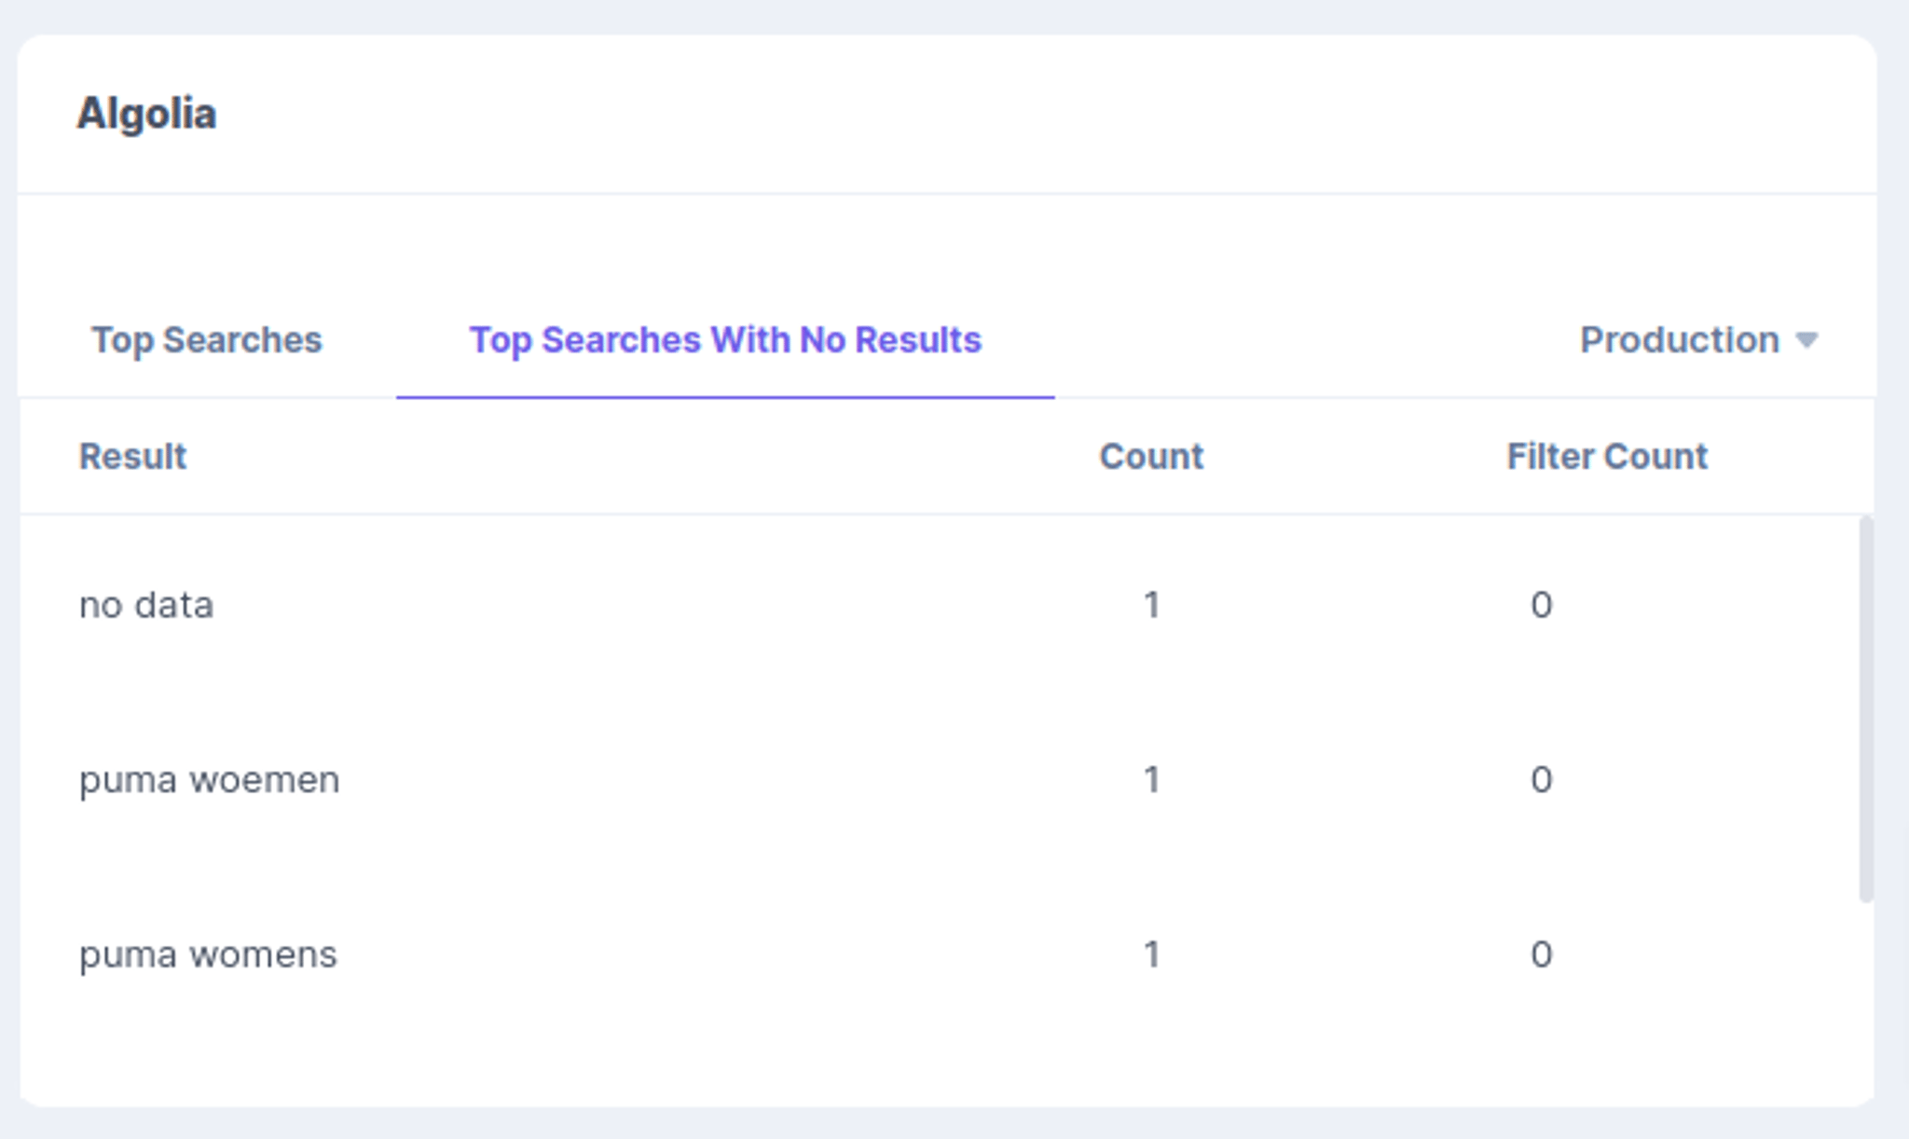Select the 'puma womens' search term

point(208,954)
